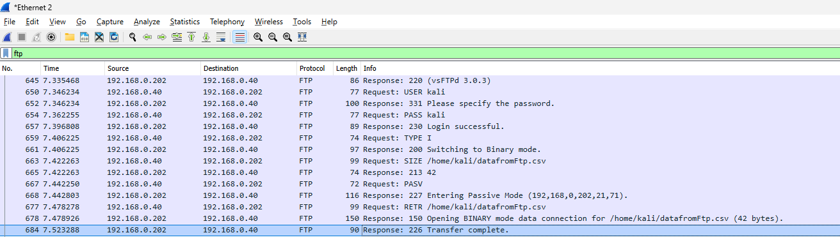The height and width of the screenshot is (249, 840).
Task: Open the View menu
Action: 57,22
